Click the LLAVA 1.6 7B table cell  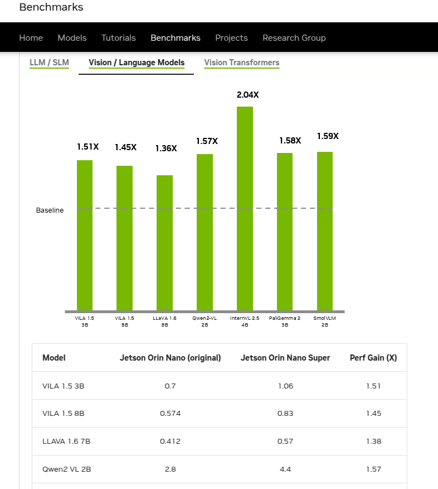point(66,442)
